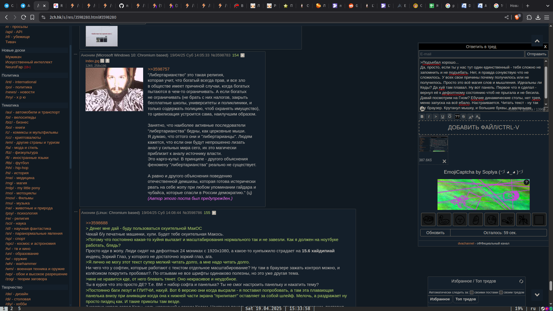Remove the attached 387.6Кб file
553x311 pixels.
click(444, 161)
